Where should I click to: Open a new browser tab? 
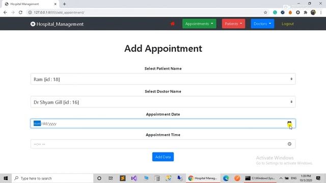(64, 4)
